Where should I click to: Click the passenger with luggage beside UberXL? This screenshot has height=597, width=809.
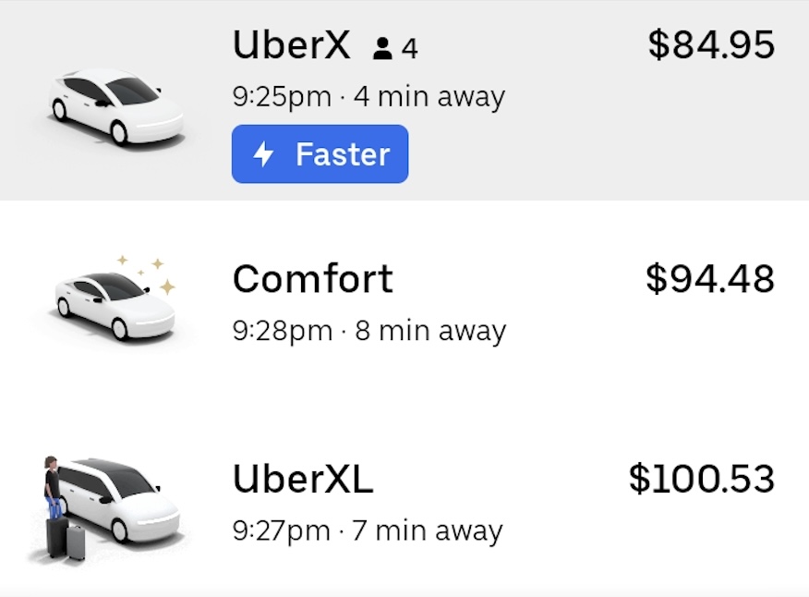point(53,488)
